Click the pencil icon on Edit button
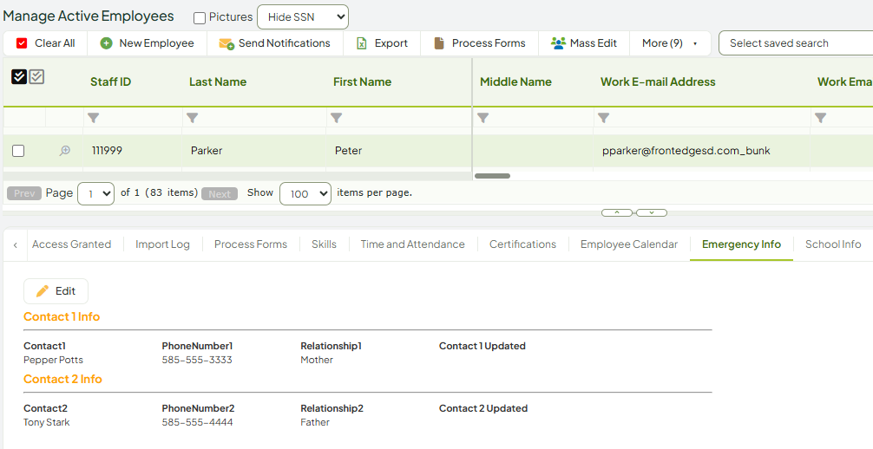Image resolution: width=873 pixels, height=449 pixels. [x=43, y=291]
